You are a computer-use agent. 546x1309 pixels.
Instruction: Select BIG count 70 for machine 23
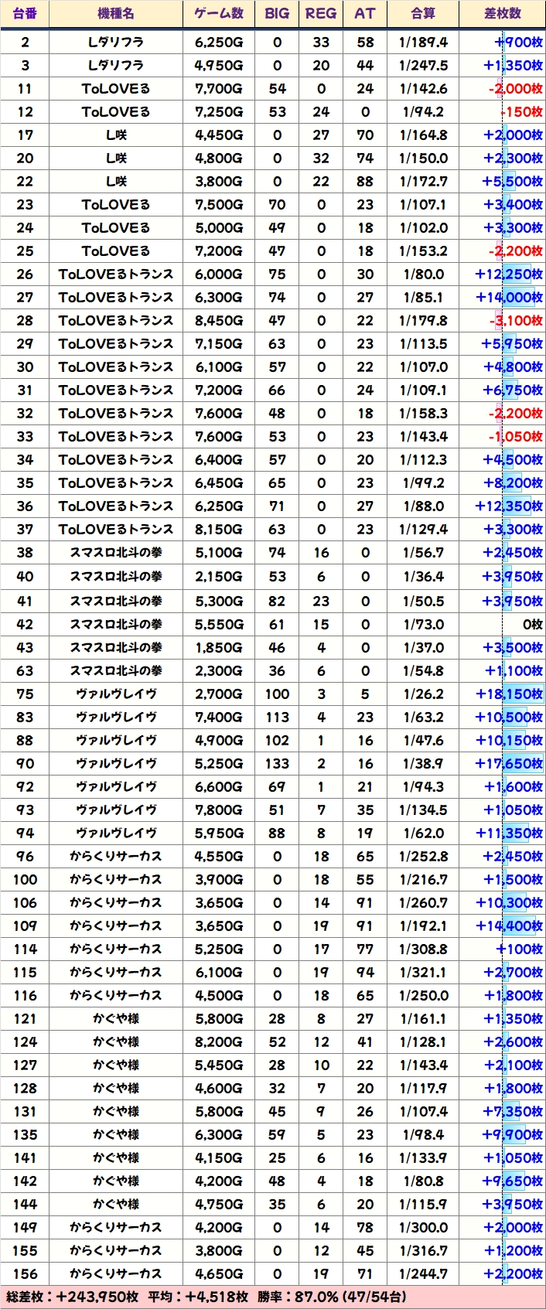point(277,204)
